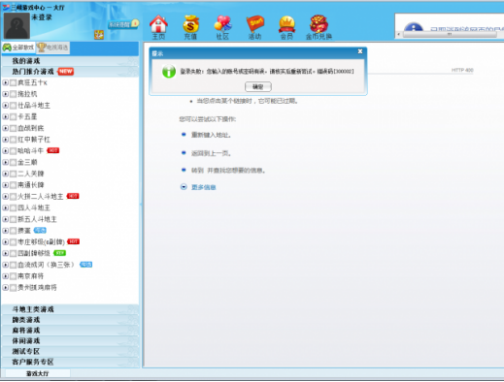This screenshot has height=382, width=504.
Task: Click the game icon next to 贵州捉鸡麻将
Action: click(14, 288)
